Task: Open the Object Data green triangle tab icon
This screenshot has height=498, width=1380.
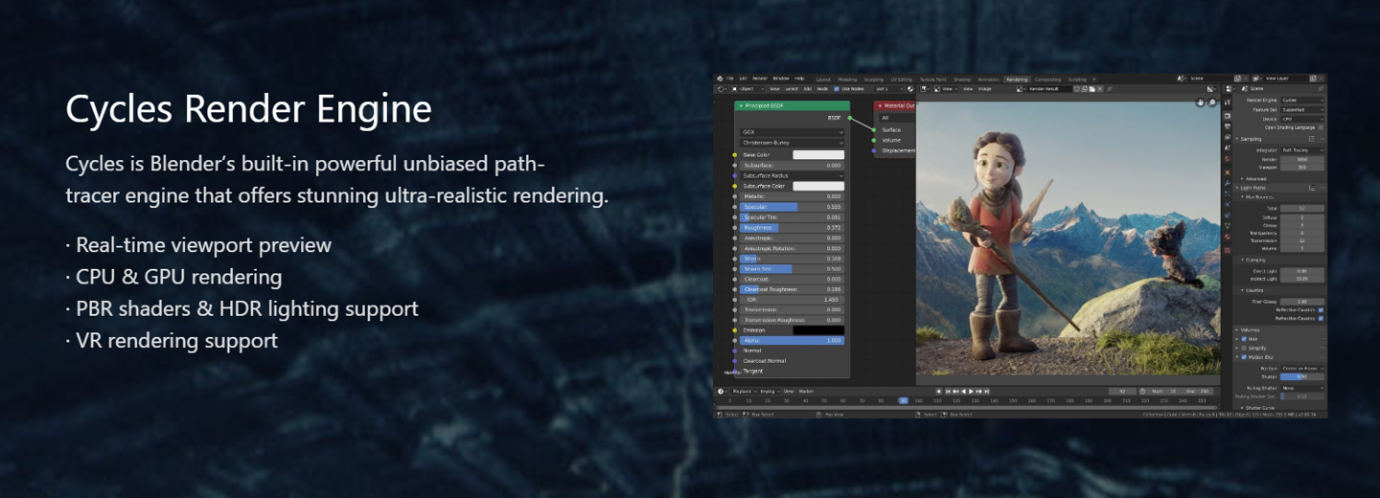Action: click(1228, 226)
